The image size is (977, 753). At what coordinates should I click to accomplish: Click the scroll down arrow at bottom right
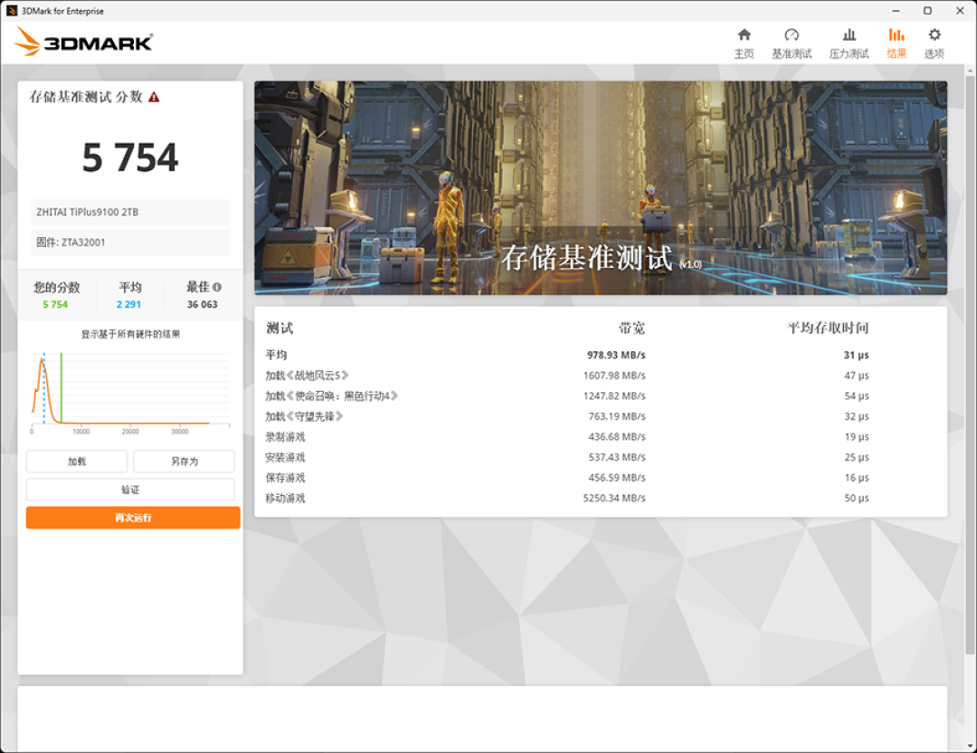[x=970, y=746]
